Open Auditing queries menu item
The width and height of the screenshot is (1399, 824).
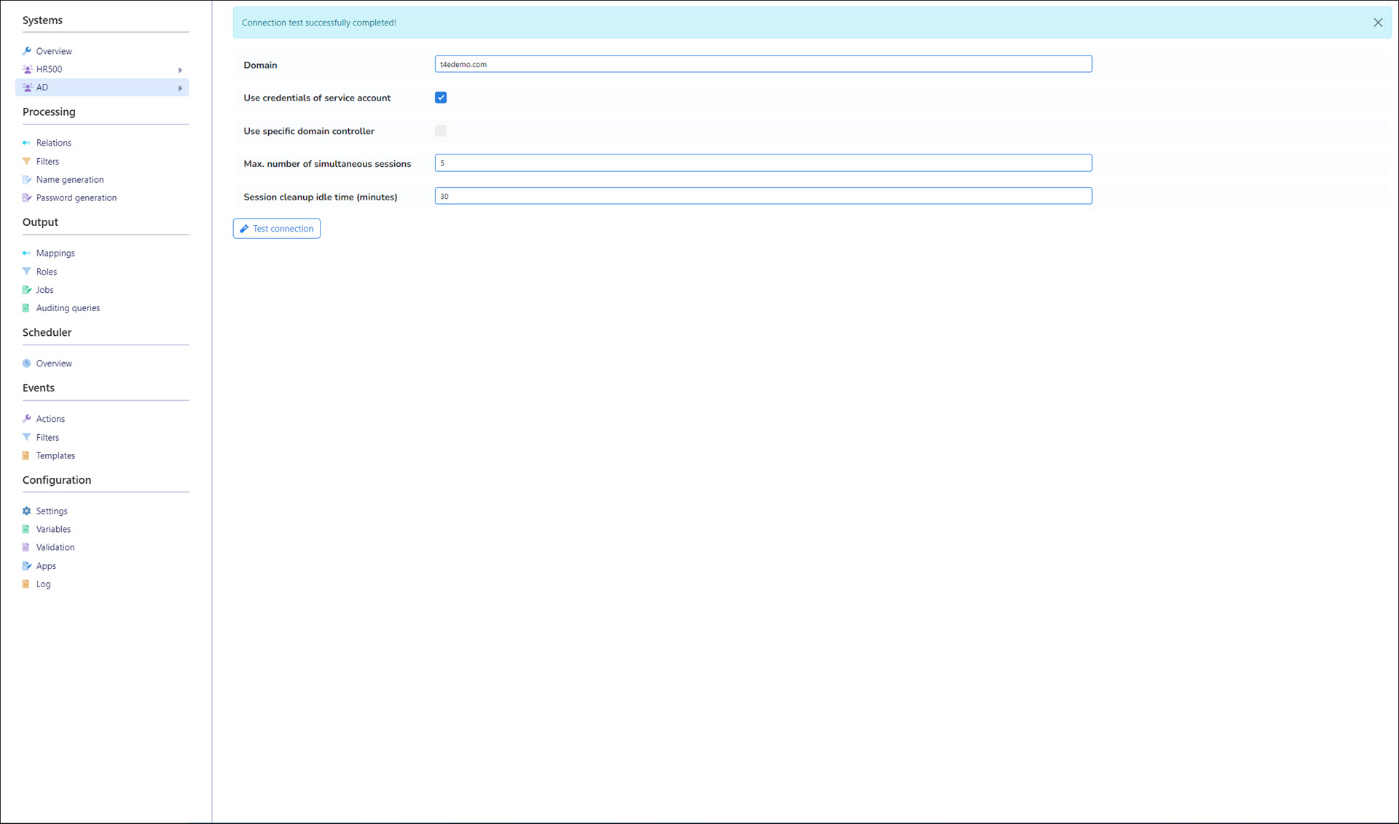coord(68,308)
